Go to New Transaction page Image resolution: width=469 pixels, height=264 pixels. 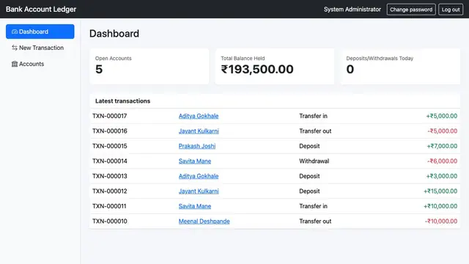[40, 48]
